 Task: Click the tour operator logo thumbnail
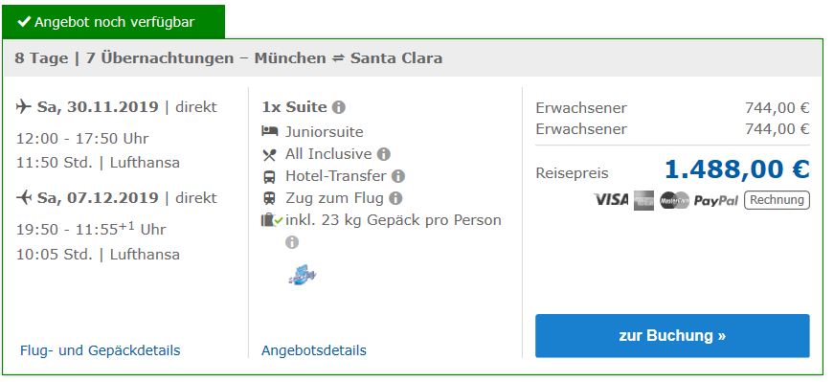[x=303, y=275]
